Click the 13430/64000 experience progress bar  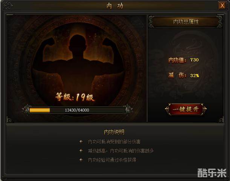(x=77, y=110)
